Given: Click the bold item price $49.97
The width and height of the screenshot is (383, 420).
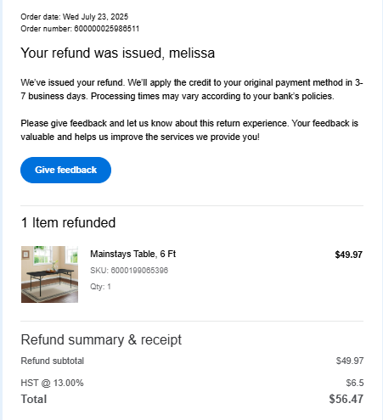Looking at the screenshot, I should pyautogui.click(x=348, y=255).
